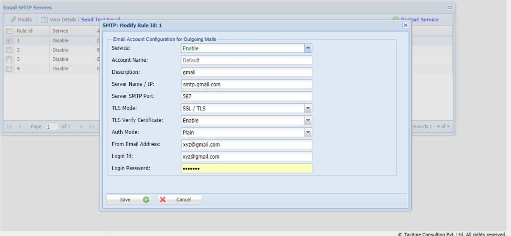
Task: Click the red X icon beside Cancel
Action: point(163,200)
